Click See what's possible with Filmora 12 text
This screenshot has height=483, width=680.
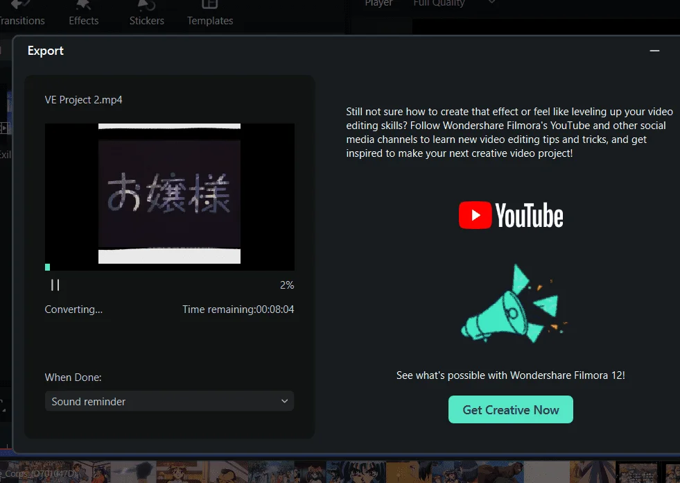point(510,375)
